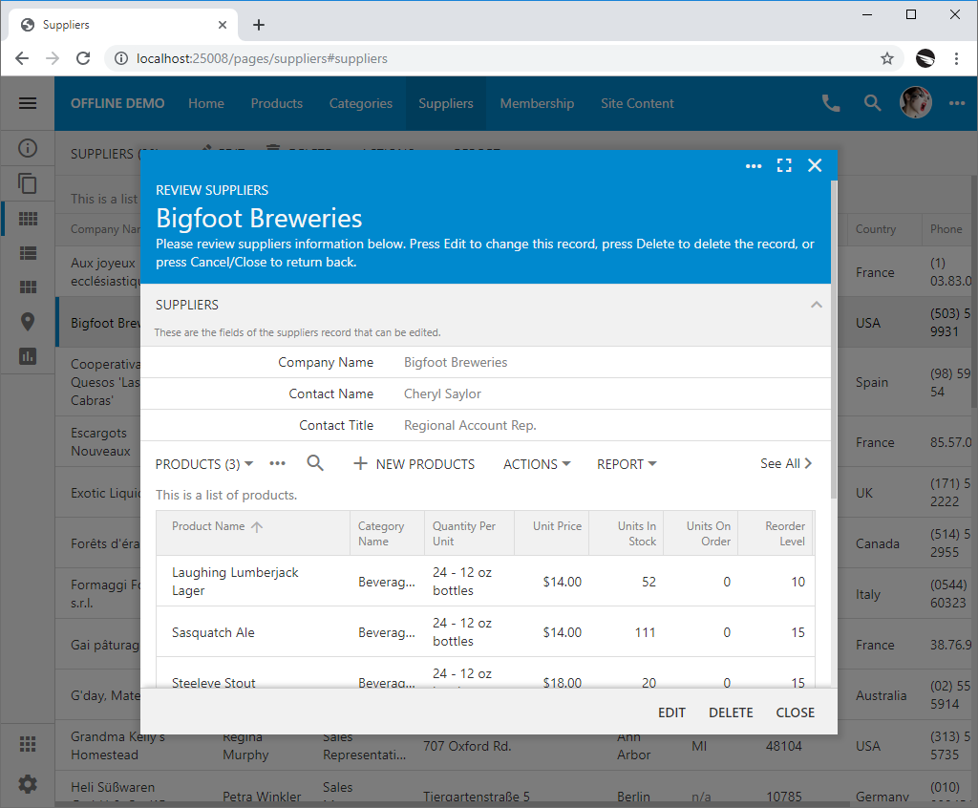The width and height of the screenshot is (978, 808).
Task: Close the Bigfoot Breweries dialog with X
Action: 815,165
